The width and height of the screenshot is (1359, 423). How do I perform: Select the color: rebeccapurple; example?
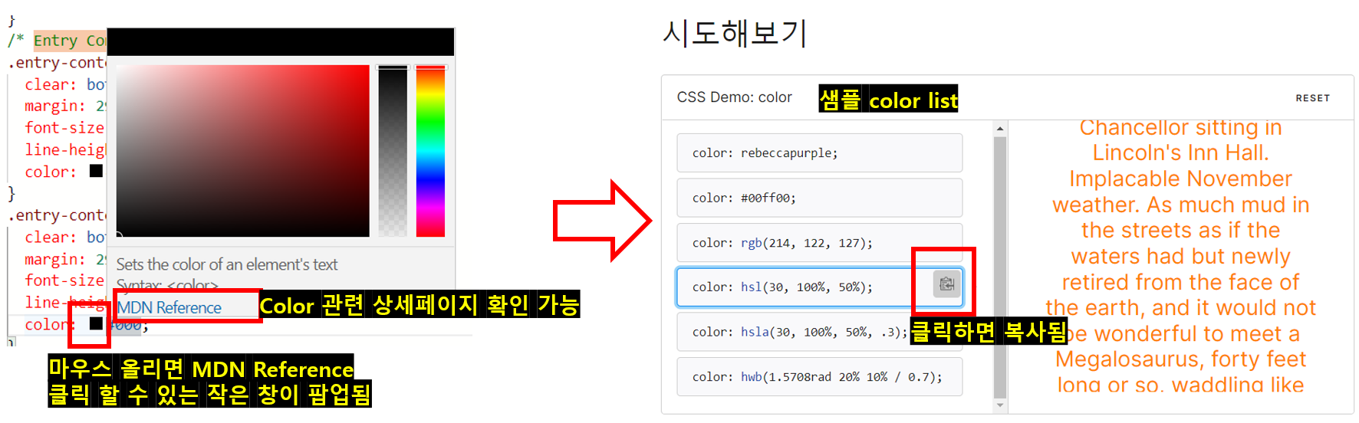coord(819,152)
